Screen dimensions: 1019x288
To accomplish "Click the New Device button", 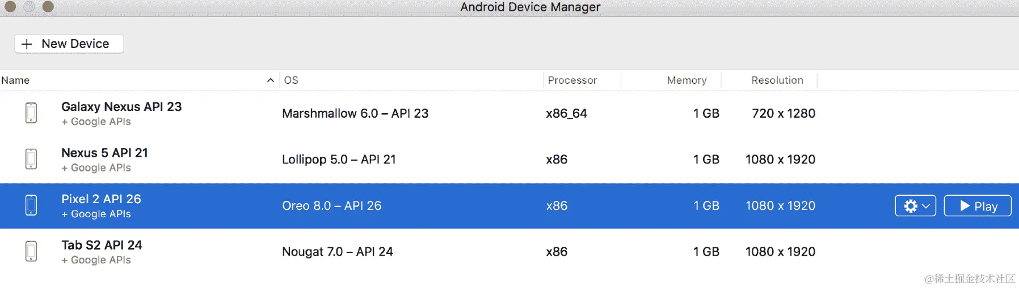I will pyautogui.click(x=69, y=44).
